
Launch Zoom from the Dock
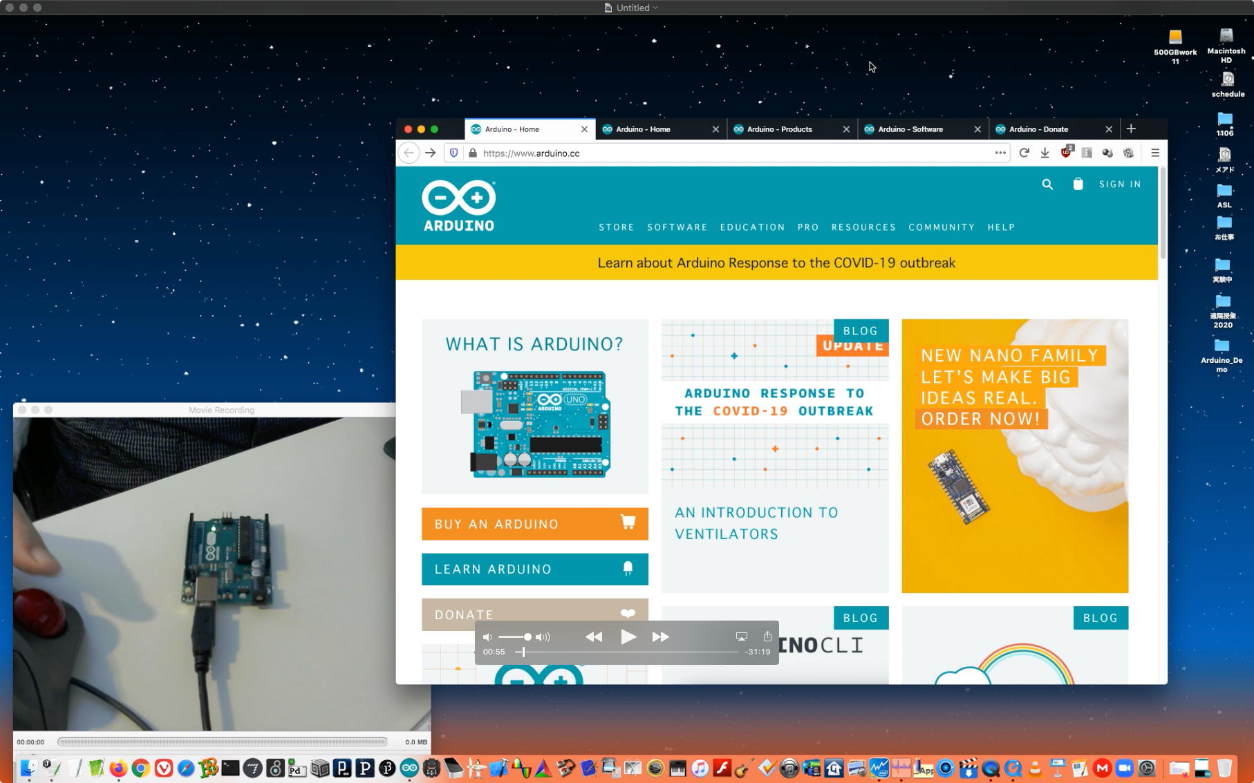pos(1125,768)
